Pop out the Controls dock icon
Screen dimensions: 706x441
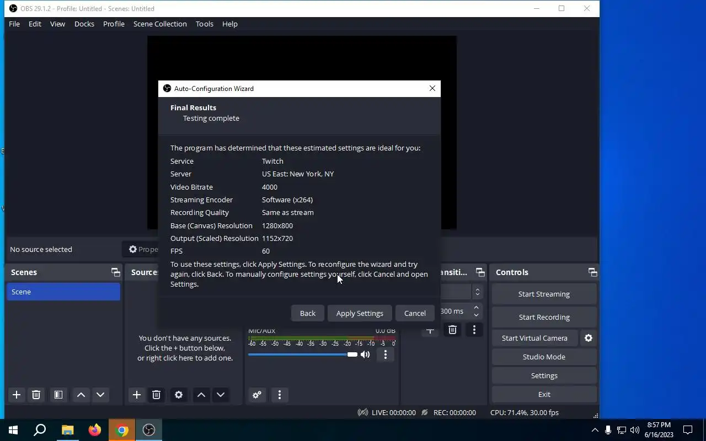pos(593,272)
